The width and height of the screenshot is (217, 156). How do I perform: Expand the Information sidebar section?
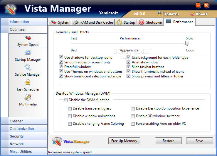[24, 22]
